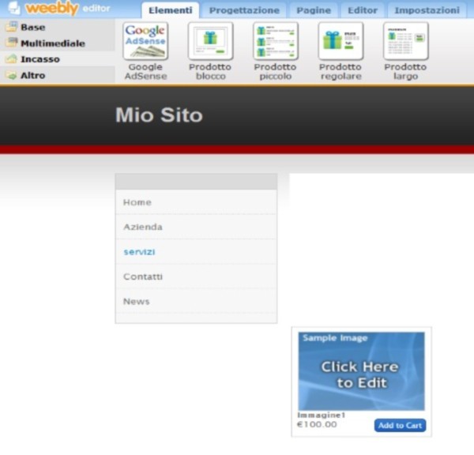Screen dimensions: 474x455
Task: Click the Home navigation link
Action: pos(137,202)
